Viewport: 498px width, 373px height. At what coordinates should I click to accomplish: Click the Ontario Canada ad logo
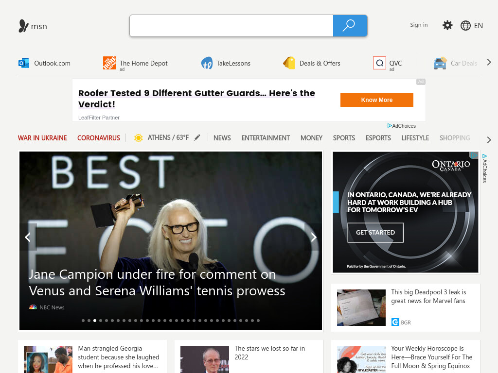coord(451,165)
